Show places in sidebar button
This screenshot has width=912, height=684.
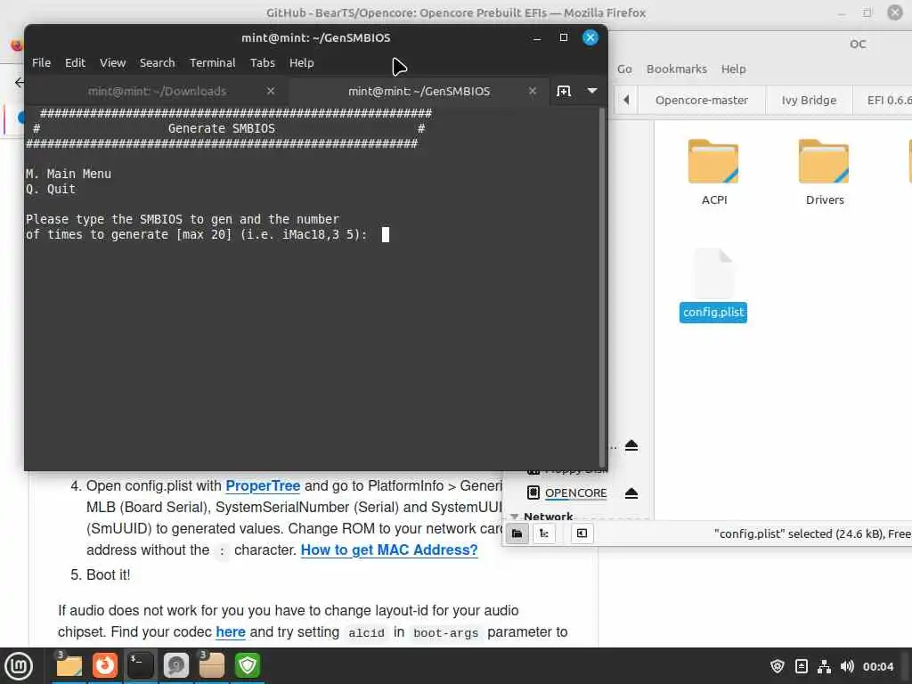click(517, 533)
